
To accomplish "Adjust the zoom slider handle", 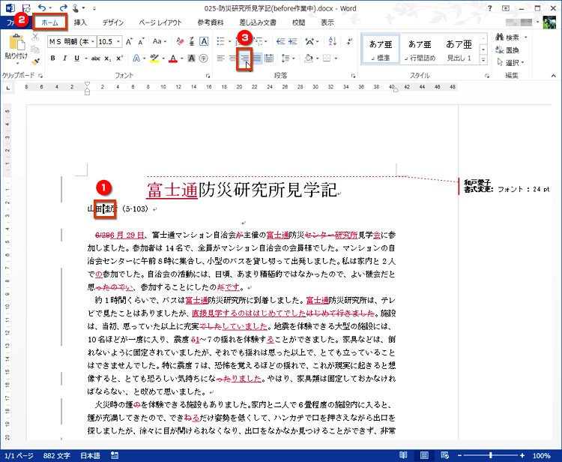I will [x=490, y=455].
